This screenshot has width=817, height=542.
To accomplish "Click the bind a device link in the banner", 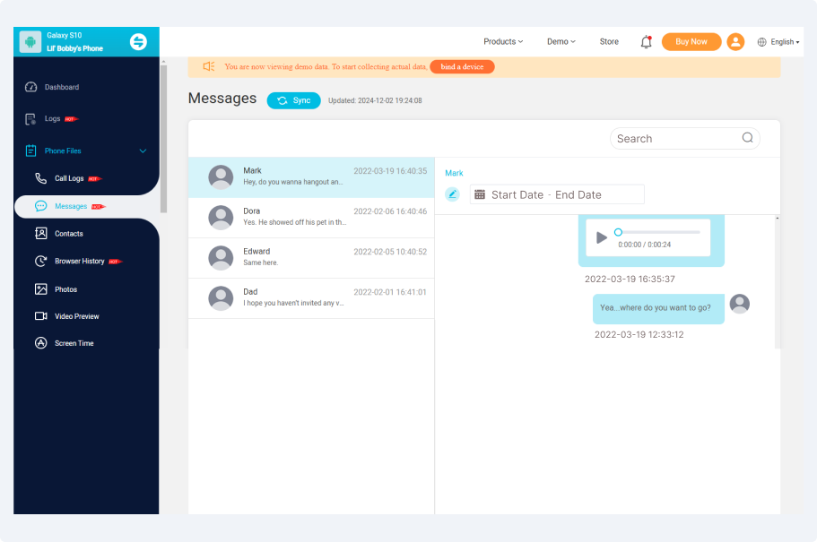I will pyautogui.click(x=462, y=66).
